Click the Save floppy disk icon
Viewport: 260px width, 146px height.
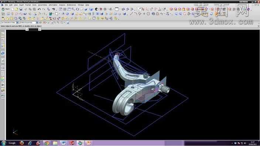point(21,9)
